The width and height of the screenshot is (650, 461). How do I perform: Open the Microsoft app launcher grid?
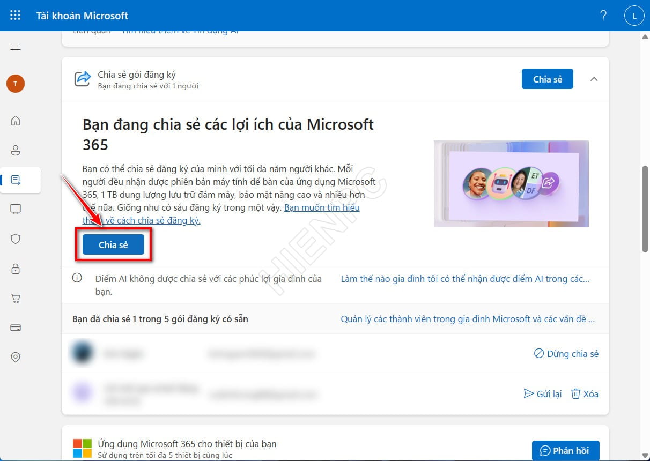(16, 16)
